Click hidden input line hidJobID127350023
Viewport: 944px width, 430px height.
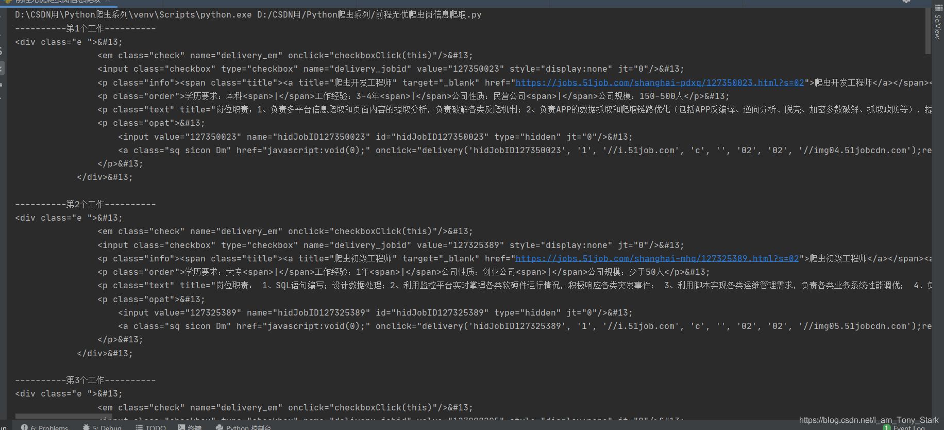click(x=375, y=137)
